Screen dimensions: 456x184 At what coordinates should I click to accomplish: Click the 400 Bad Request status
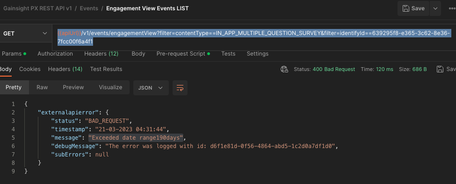(x=334, y=69)
